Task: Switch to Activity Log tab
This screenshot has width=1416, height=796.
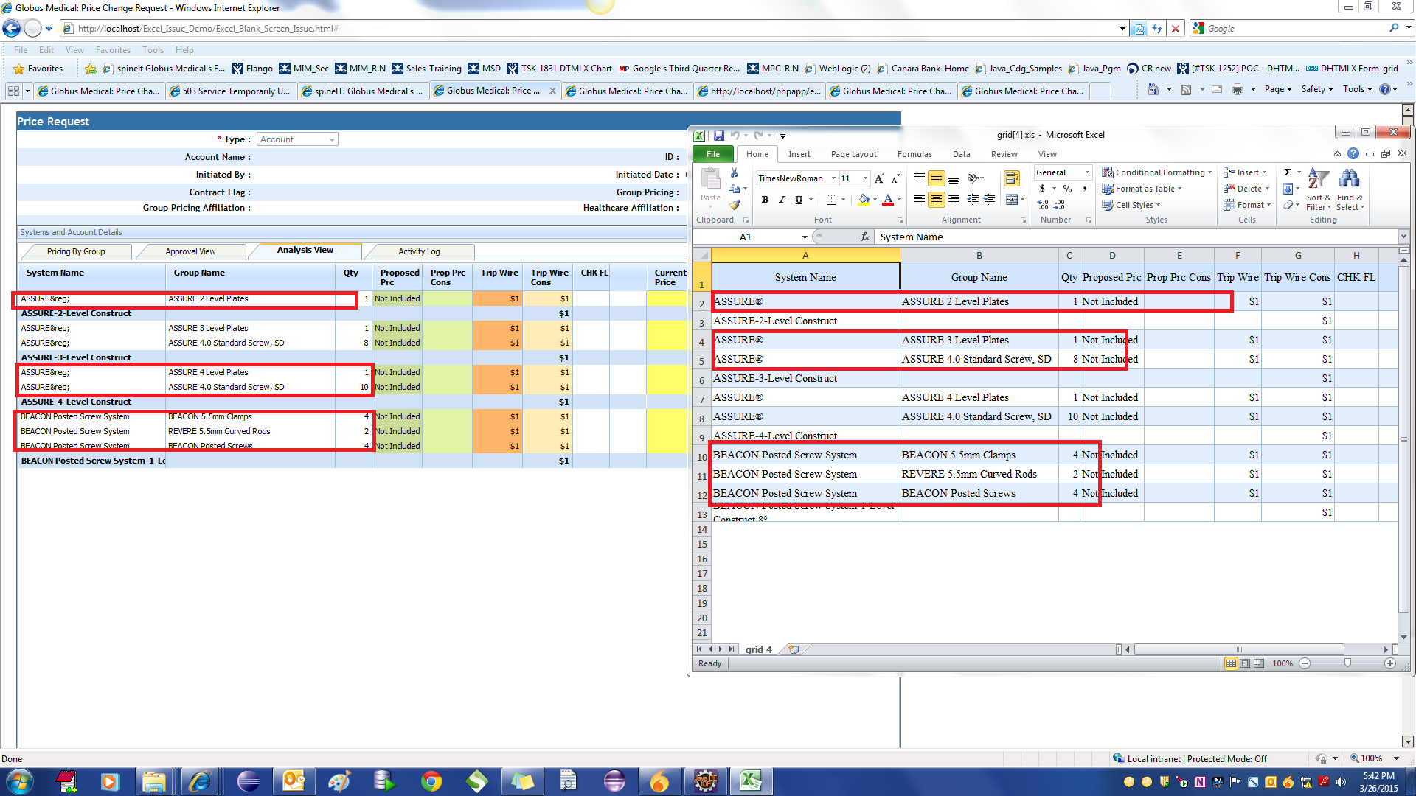Action: pos(419,251)
